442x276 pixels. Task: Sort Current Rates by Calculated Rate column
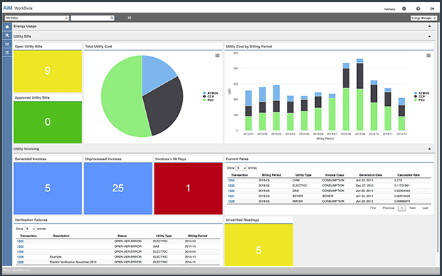(x=409, y=175)
